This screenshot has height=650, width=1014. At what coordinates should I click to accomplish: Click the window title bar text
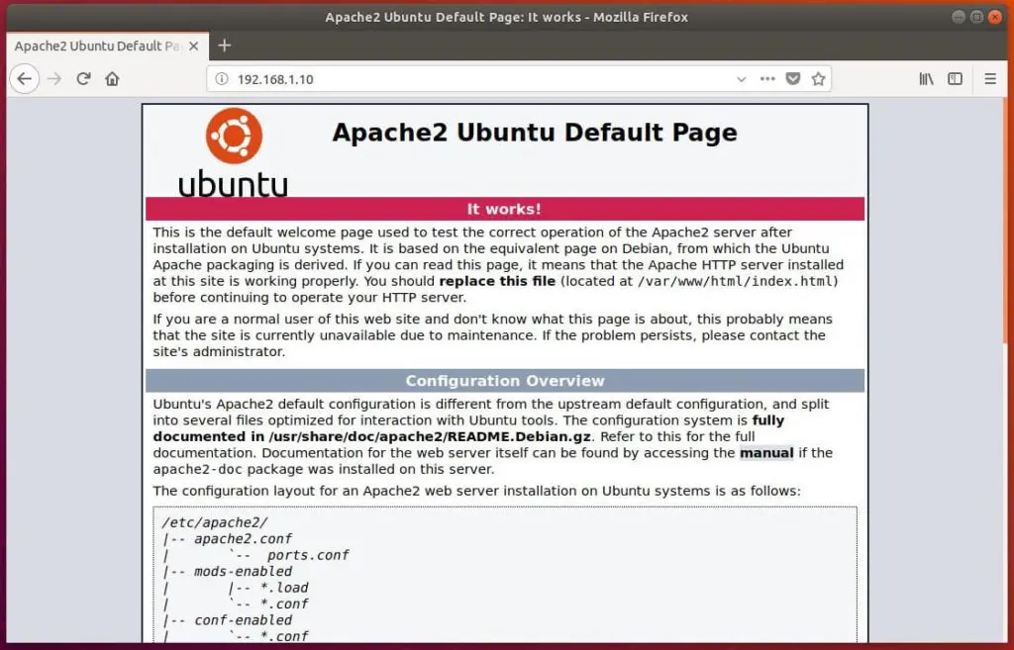pos(506,18)
